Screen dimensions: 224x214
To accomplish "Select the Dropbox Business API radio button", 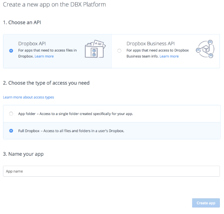I will 119,50.
